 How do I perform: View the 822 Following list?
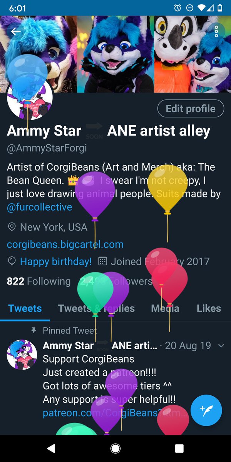39,281
